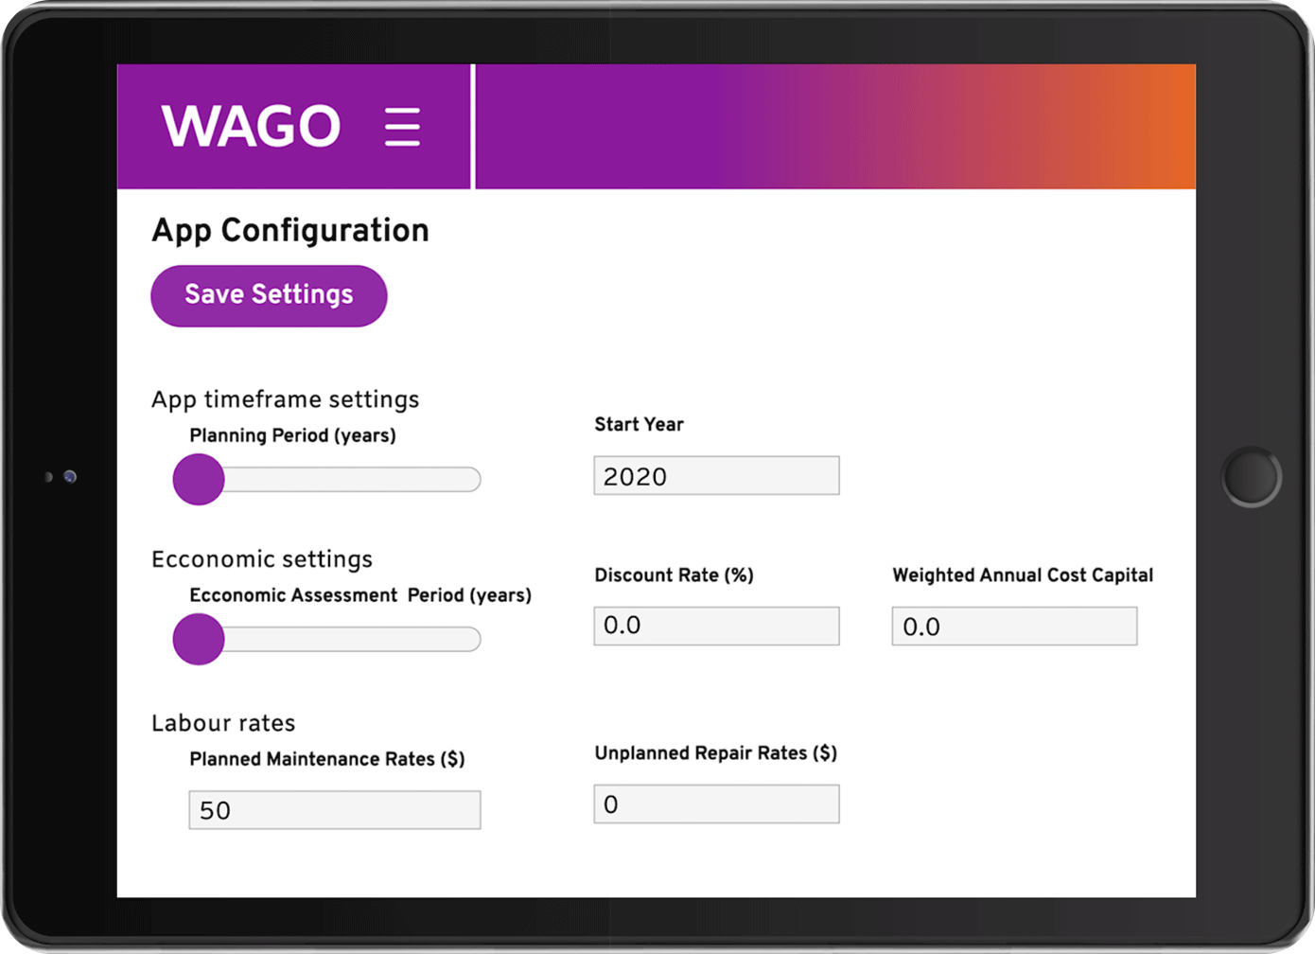Image resolution: width=1315 pixels, height=954 pixels.
Task: Click the Start Year input field
Action: coord(716,475)
